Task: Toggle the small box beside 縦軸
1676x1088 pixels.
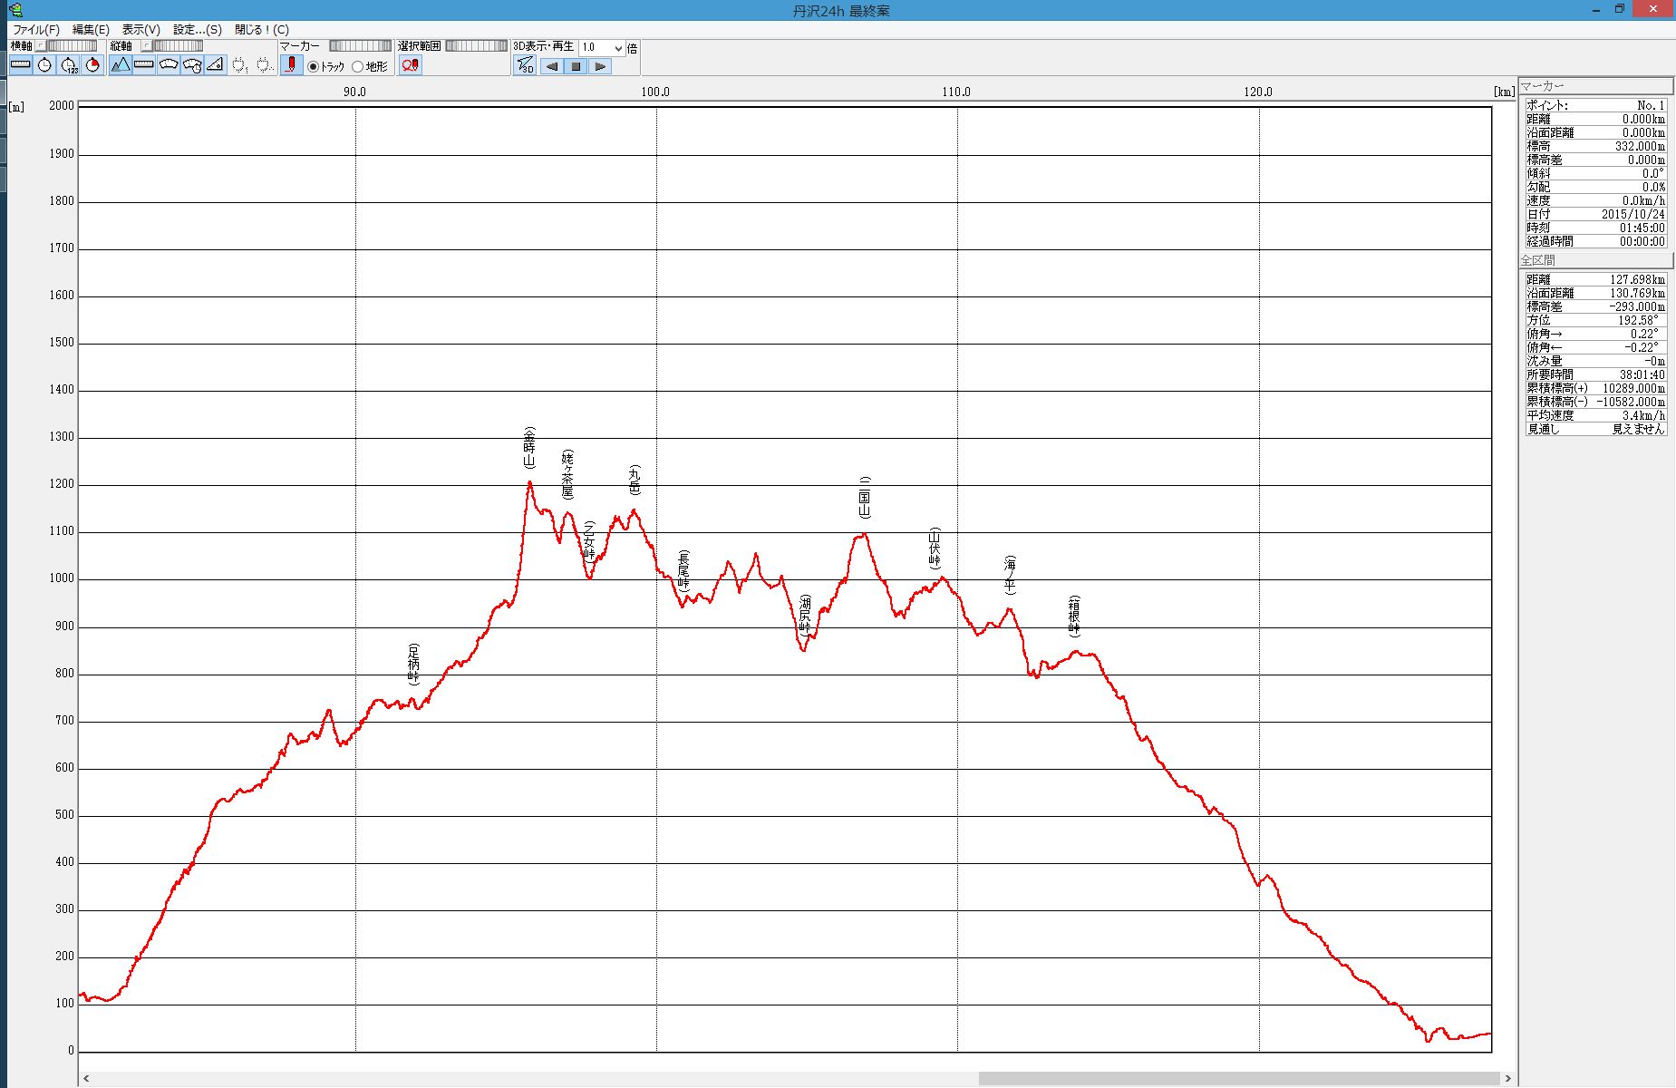Action: (146, 45)
